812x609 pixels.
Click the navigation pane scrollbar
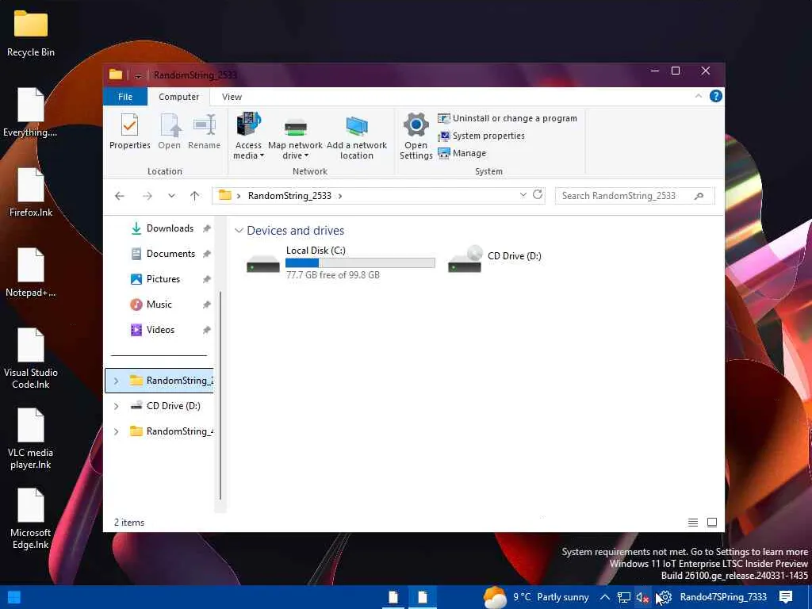220,395
